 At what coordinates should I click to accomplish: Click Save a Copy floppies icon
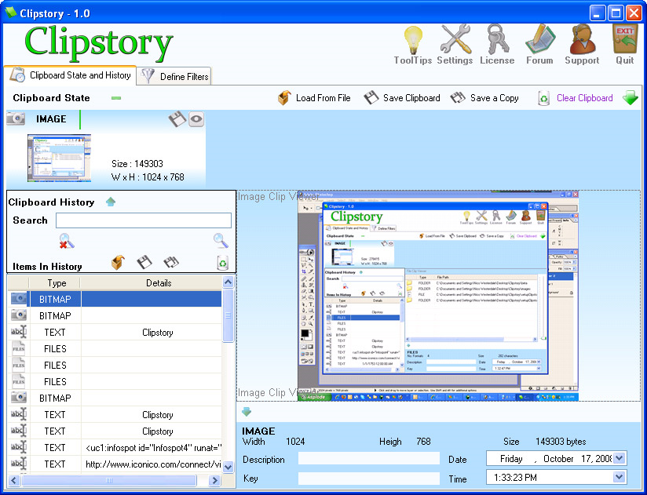click(458, 98)
